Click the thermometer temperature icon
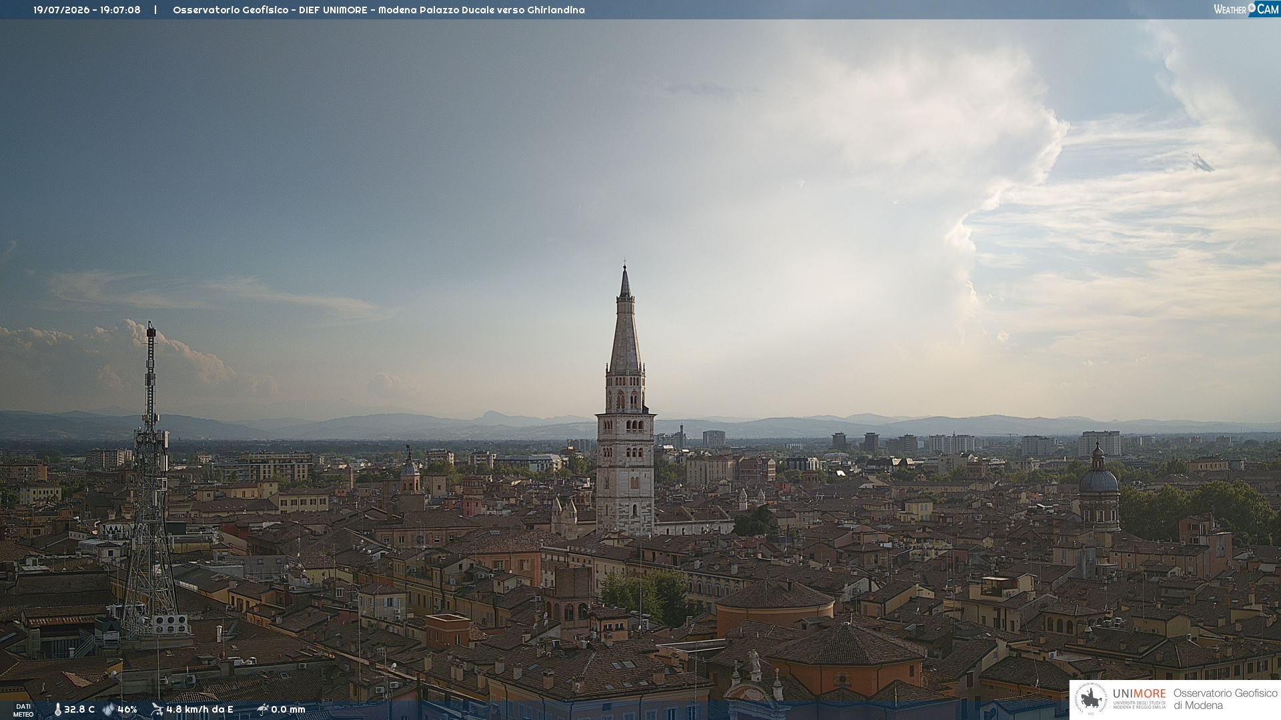Screen dimensions: 1281x720 pyautogui.click(x=57, y=709)
